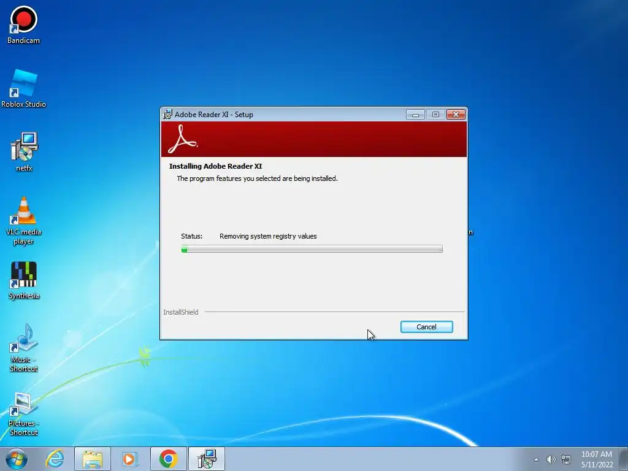Open the volume speaker tray icon
This screenshot has width=628, height=471.
pos(551,459)
